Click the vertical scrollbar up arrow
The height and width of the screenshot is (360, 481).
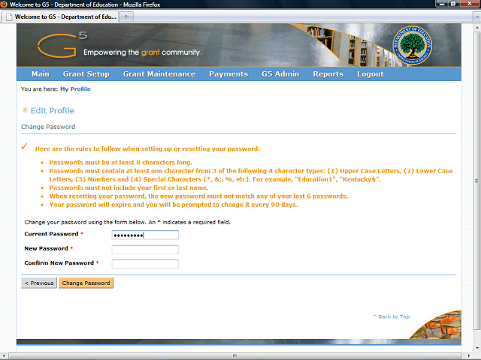[477, 28]
